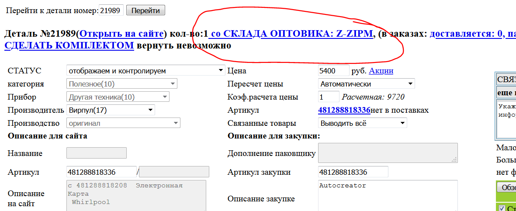Image resolution: width=516 pixels, height=211 pixels.
Task: Click the Артикул закупки input field
Action: 353,172
